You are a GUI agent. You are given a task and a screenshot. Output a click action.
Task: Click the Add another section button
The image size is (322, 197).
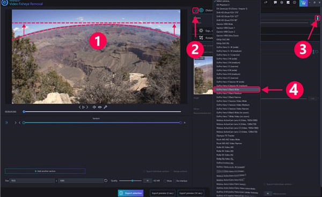(45, 171)
